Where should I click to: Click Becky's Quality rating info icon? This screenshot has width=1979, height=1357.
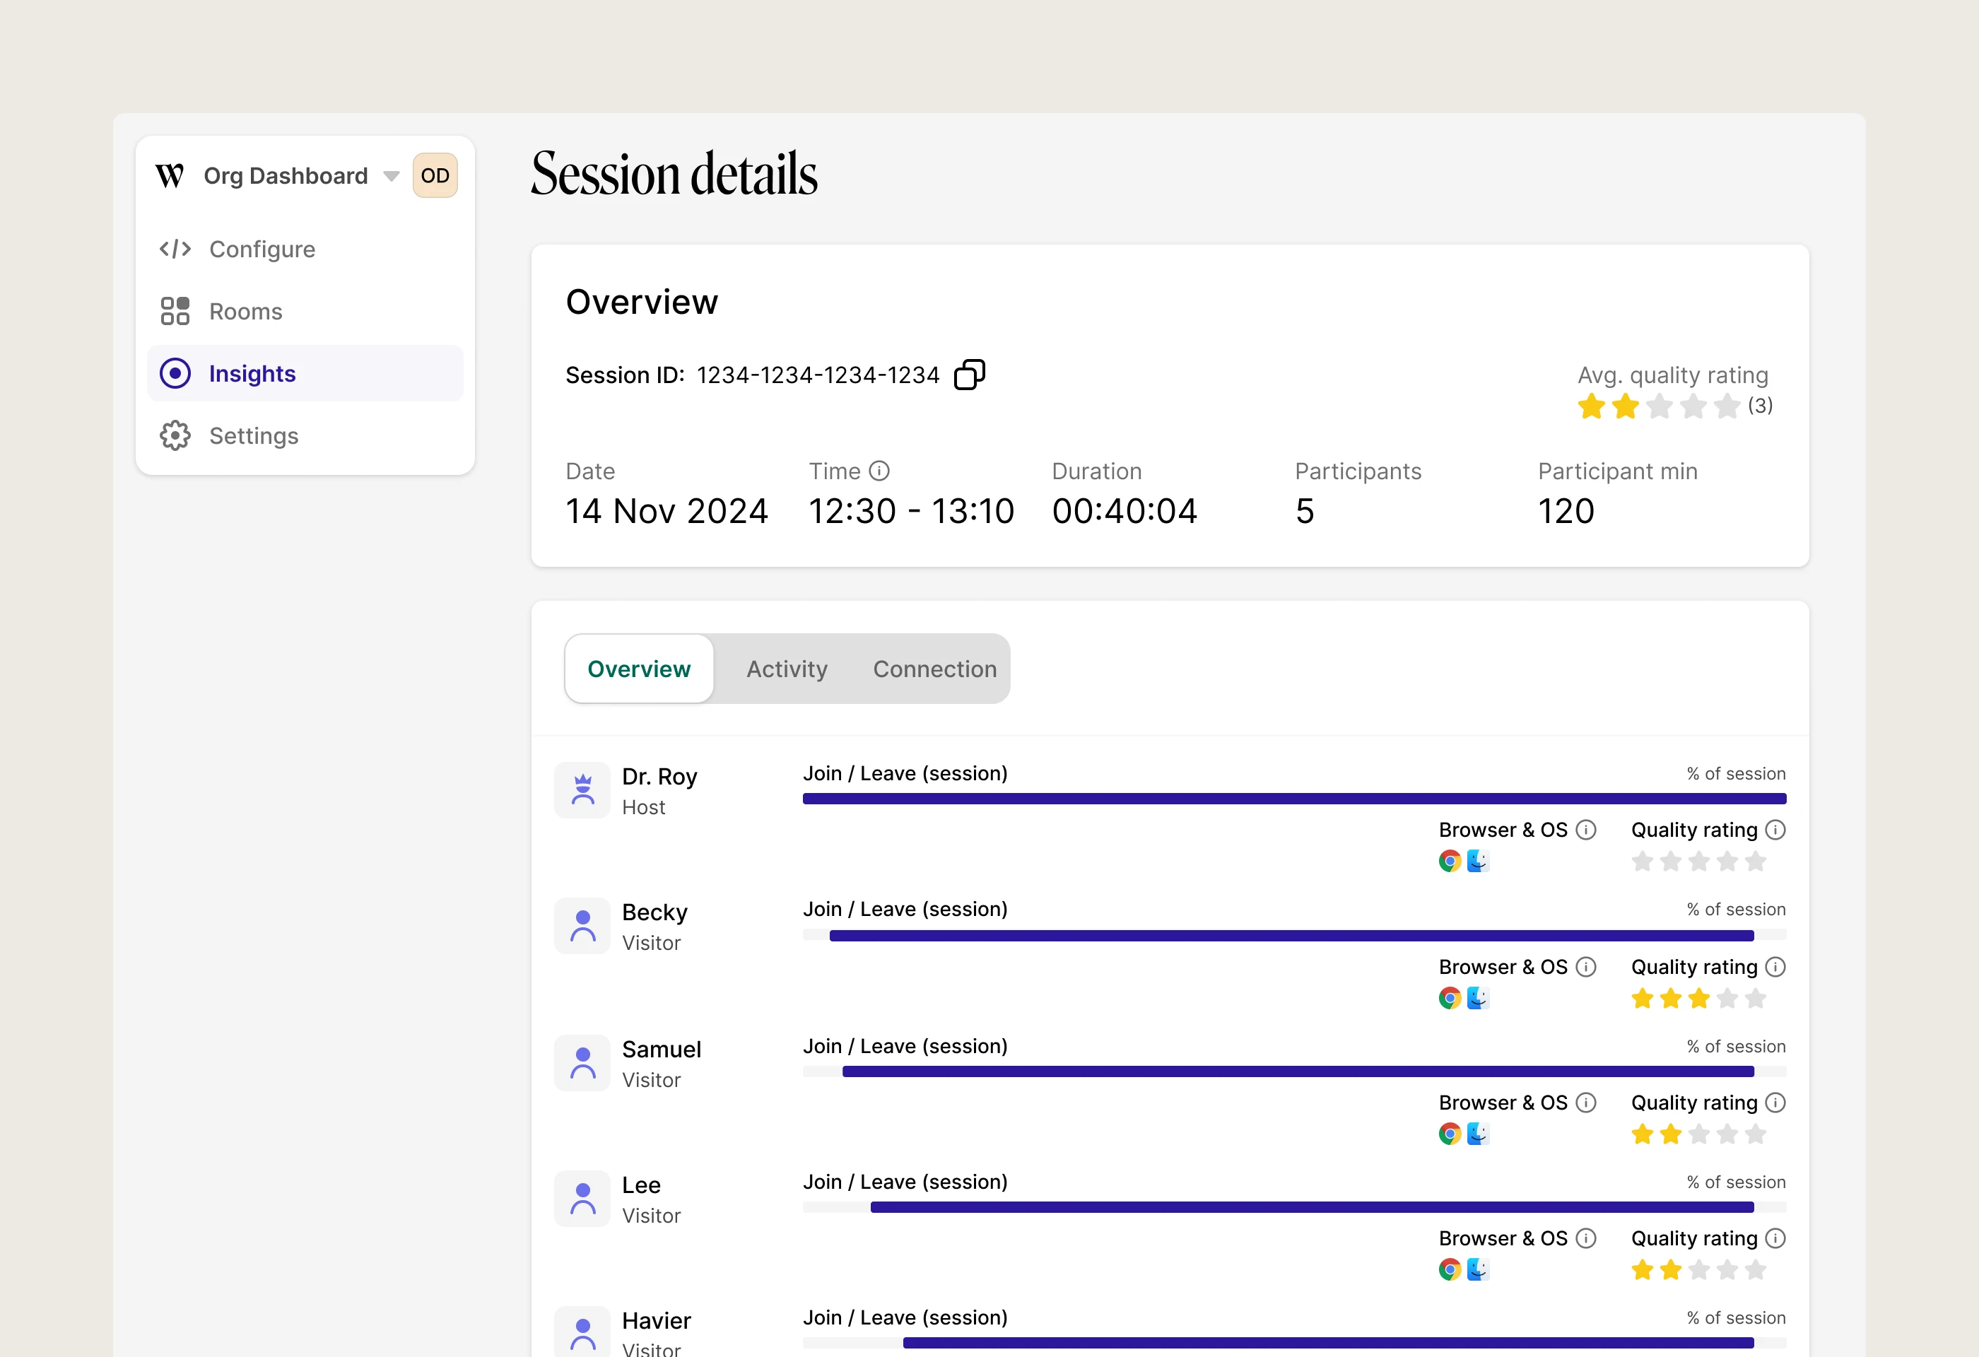1775,967
